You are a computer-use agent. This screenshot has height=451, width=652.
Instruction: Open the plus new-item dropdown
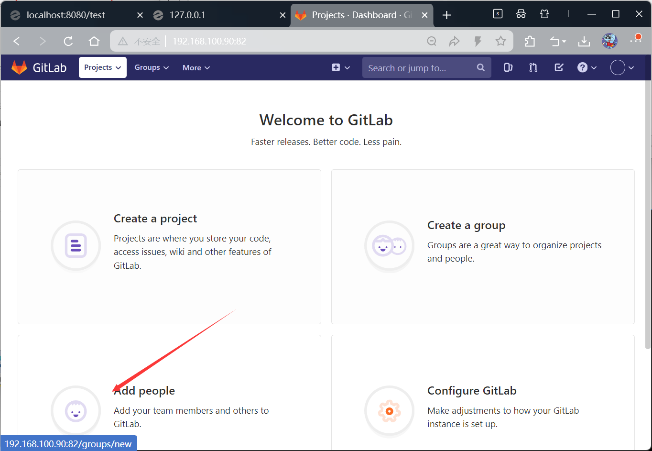tap(341, 68)
